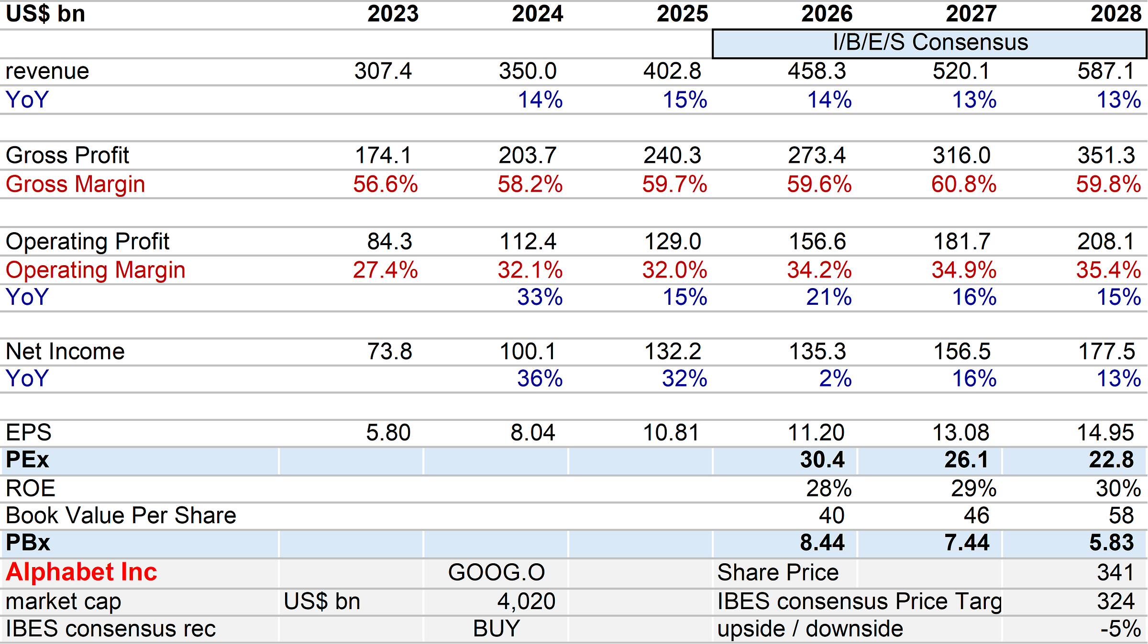Click the Share Price value 341
1148x644 pixels.
click(x=1115, y=572)
